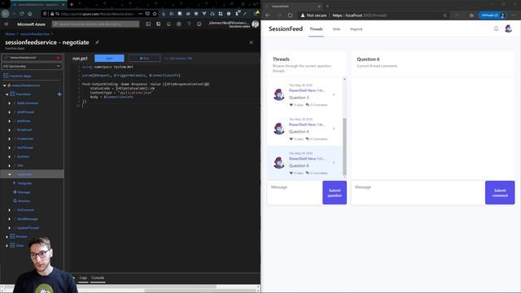Image resolution: width=521 pixels, height=293 pixels.
Task: Expand the Proxies node
Action: tap(7, 237)
